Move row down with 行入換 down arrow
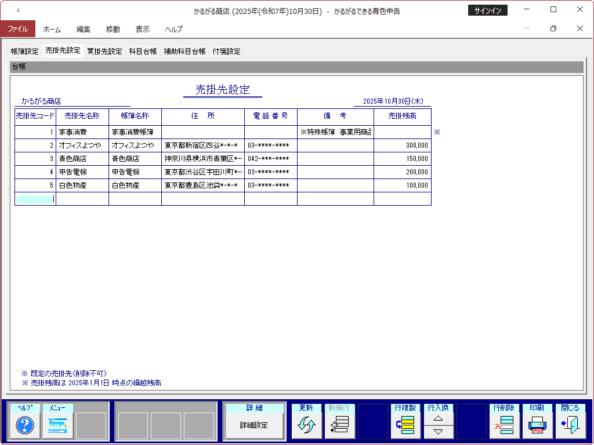Viewport: 594px width, 445px height. (x=439, y=432)
